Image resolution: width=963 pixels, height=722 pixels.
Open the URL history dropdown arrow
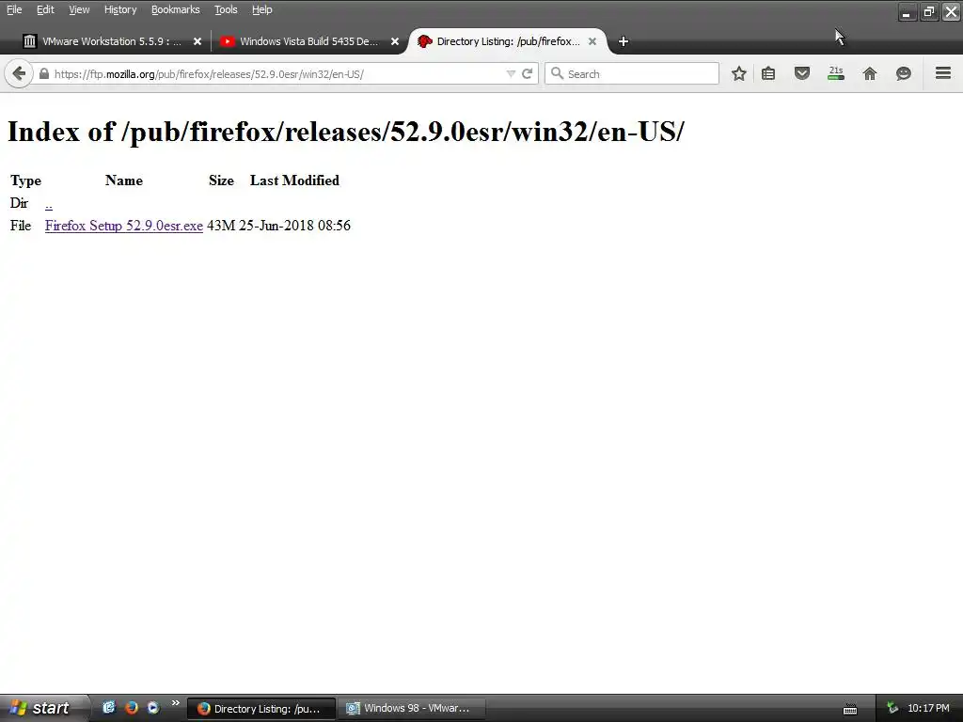pyautogui.click(x=511, y=73)
